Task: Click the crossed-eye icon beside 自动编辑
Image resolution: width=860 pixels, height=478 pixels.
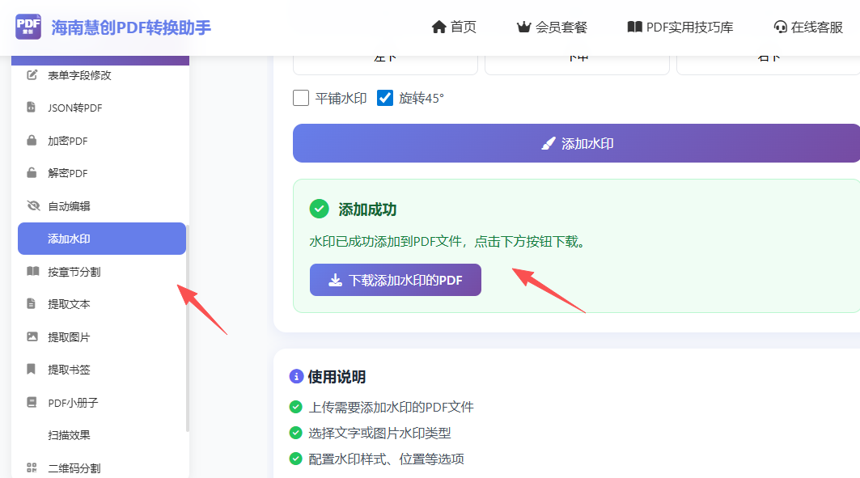Action: point(33,205)
